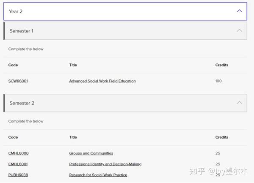Open Groups and Communities course link
This screenshot has width=254, height=183.
pyautogui.click(x=91, y=153)
